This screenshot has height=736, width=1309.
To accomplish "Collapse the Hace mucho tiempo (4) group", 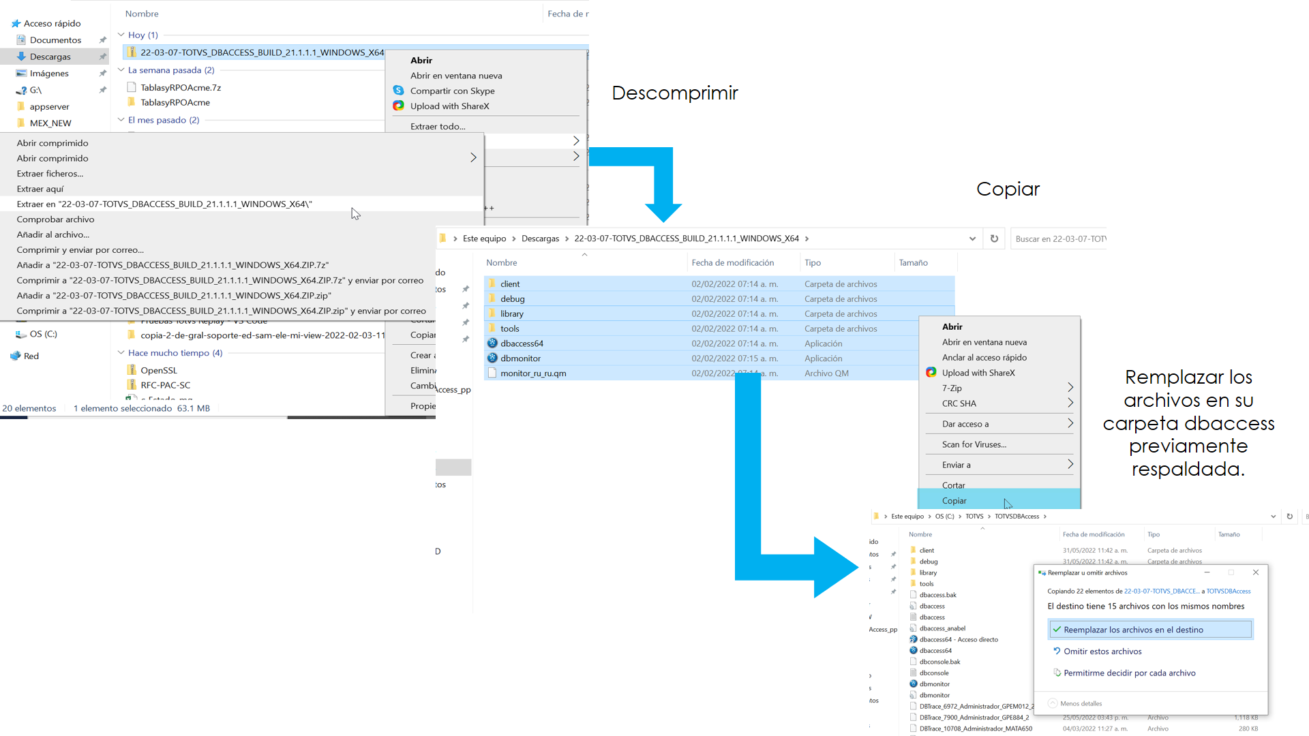I will 121,352.
